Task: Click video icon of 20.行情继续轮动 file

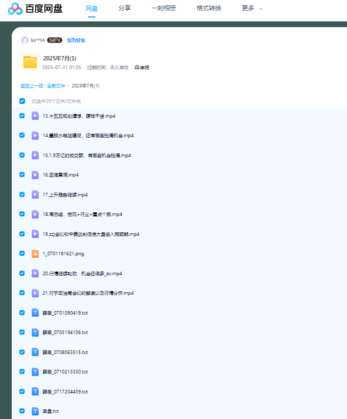Action: (35, 273)
